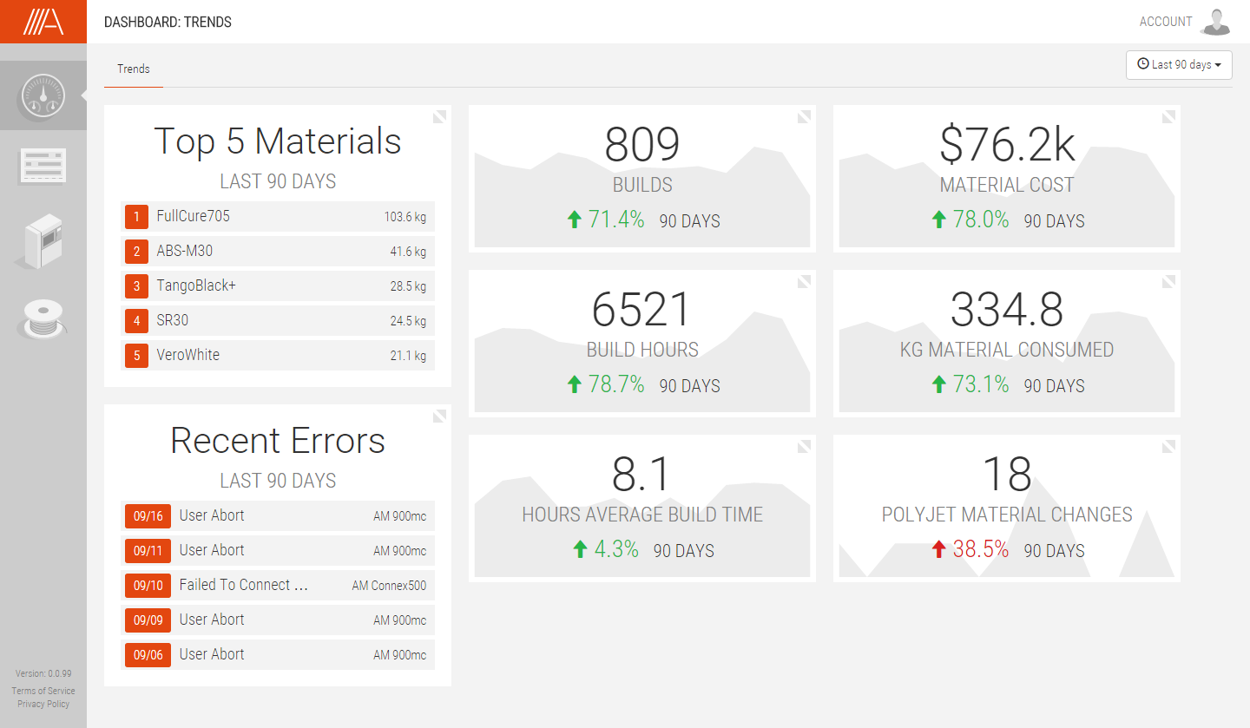
Task: Expand the Build Hours card
Action: [x=804, y=281]
